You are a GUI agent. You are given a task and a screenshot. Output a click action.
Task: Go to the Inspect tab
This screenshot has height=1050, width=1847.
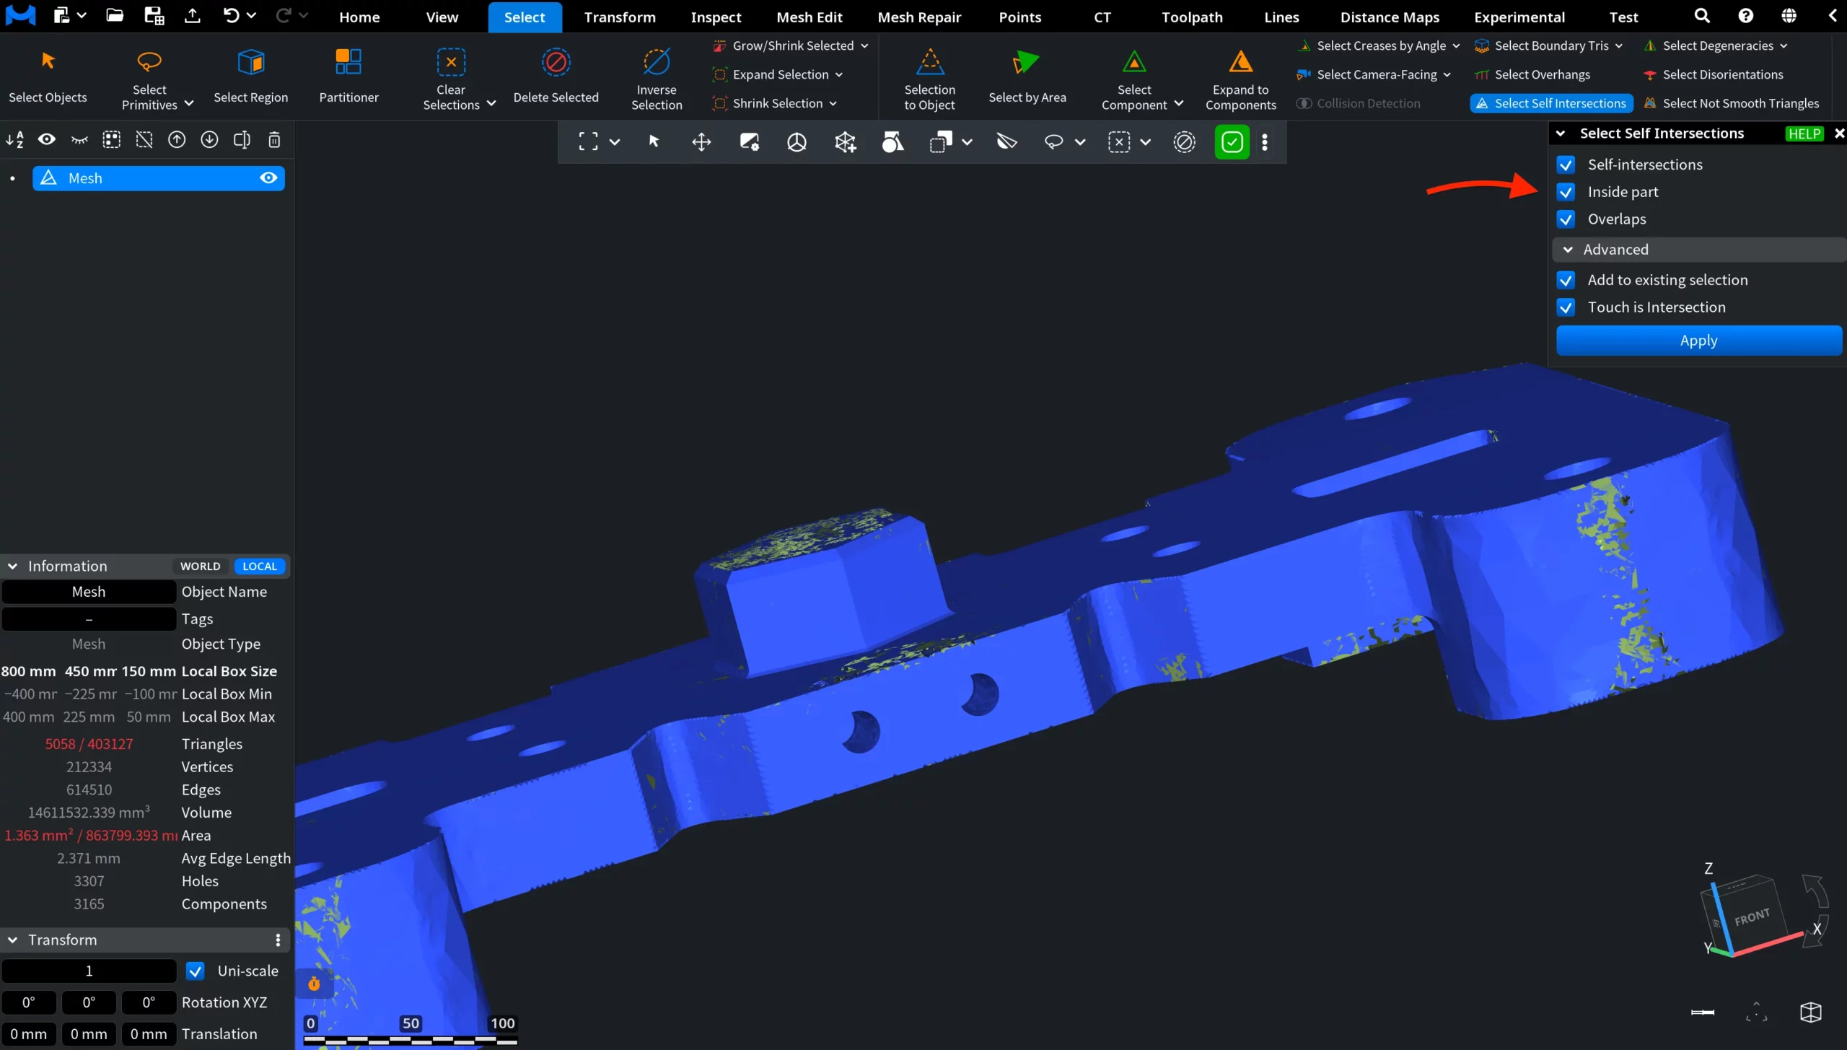pos(716,17)
